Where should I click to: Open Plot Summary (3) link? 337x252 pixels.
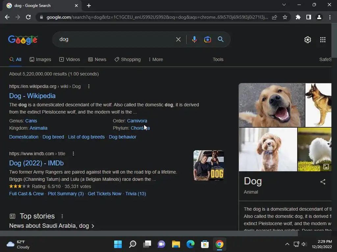coord(66,194)
